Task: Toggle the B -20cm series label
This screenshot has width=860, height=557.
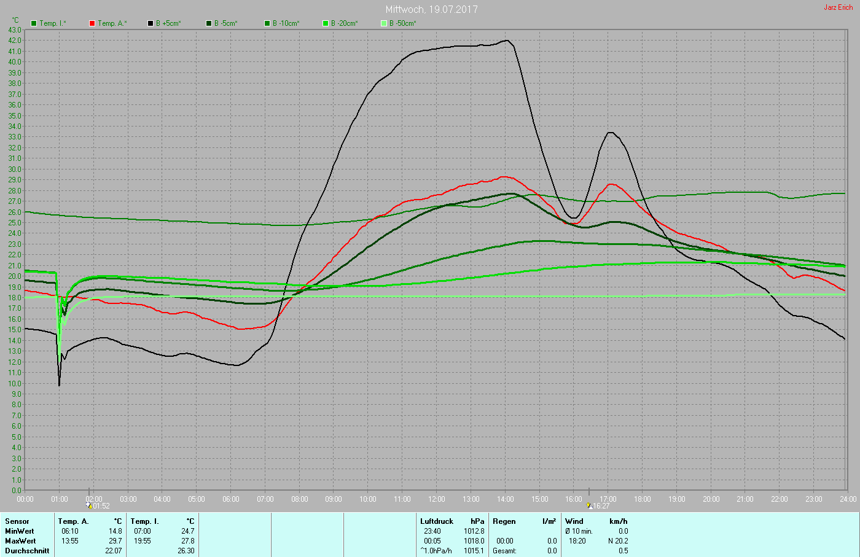Action: click(344, 23)
